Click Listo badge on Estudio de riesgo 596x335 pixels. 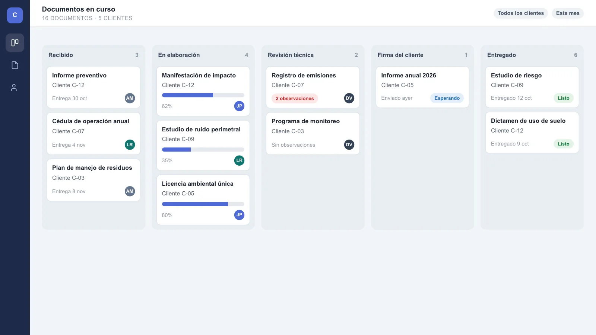[564, 98]
